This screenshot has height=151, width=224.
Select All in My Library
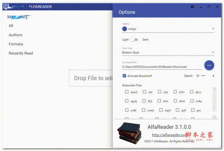11,26
